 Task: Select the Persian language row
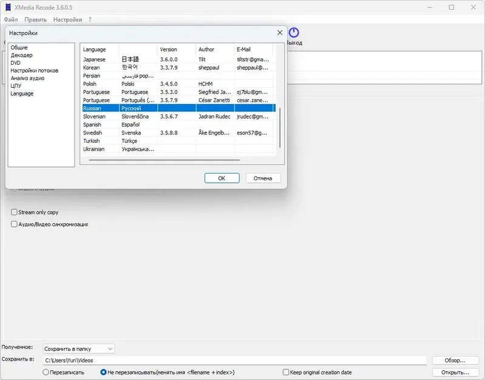coord(179,76)
